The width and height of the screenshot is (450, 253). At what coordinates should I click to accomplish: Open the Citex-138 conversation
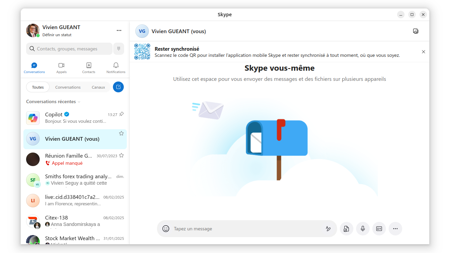(x=75, y=221)
